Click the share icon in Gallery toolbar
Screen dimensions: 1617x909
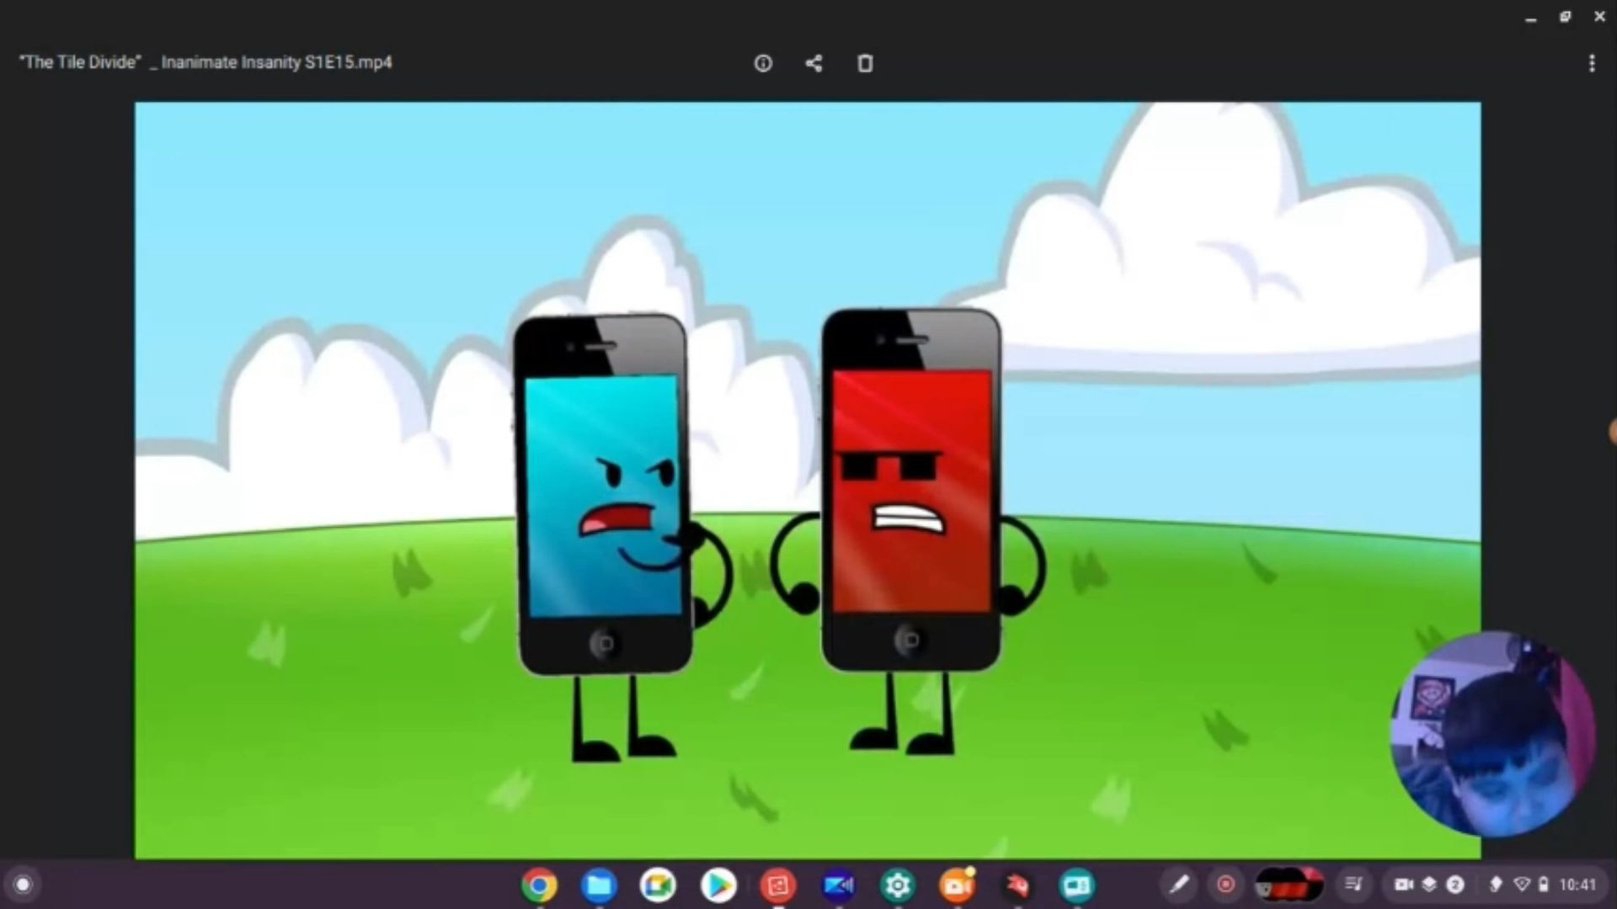[x=814, y=63]
